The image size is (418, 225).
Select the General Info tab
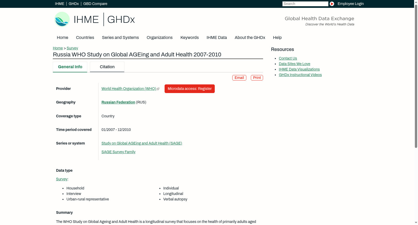tap(70, 67)
